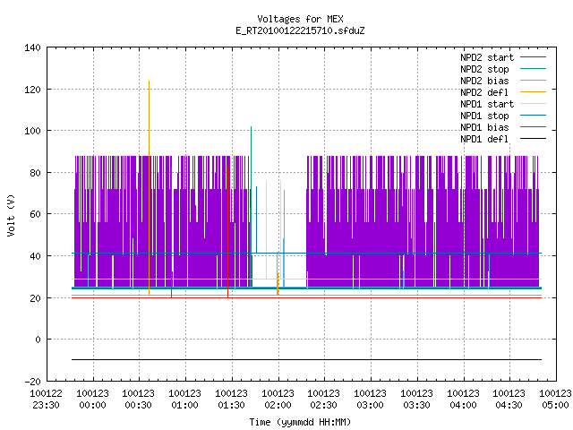
Task: Click the x-axis tick '100123 02:30'
Action: pos(324,400)
